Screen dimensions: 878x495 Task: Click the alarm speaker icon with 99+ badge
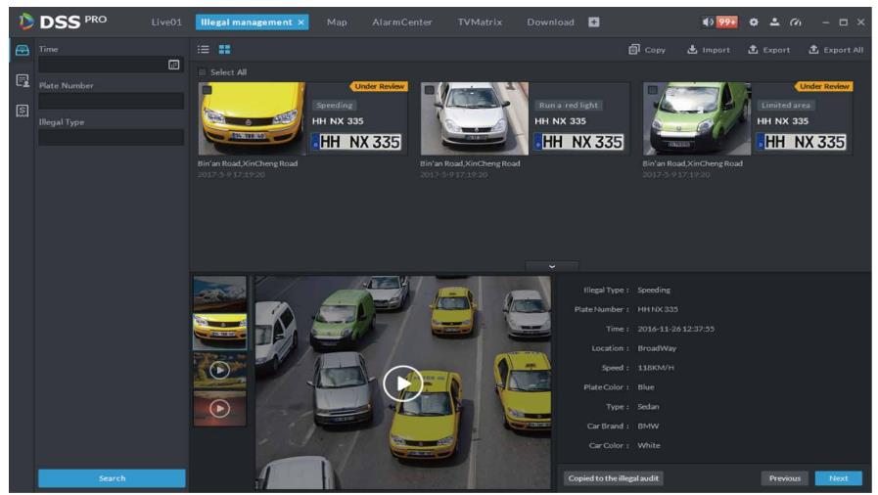(x=719, y=22)
